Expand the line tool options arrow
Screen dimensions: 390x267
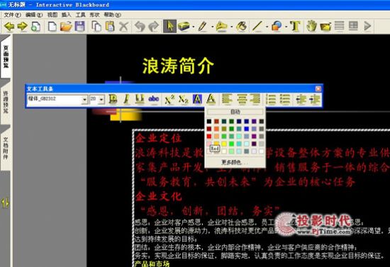(x=267, y=27)
